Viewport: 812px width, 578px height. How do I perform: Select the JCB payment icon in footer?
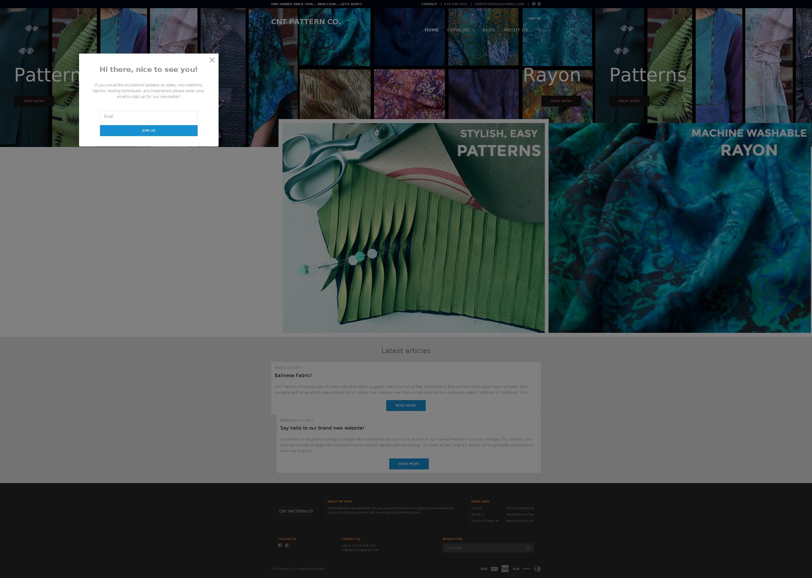[x=515, y=569]
